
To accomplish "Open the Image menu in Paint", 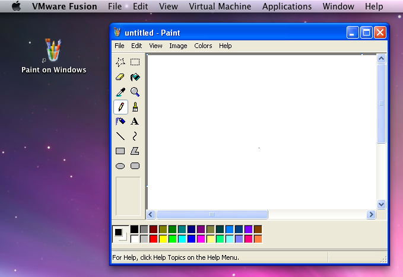I will tap(178, 46).
